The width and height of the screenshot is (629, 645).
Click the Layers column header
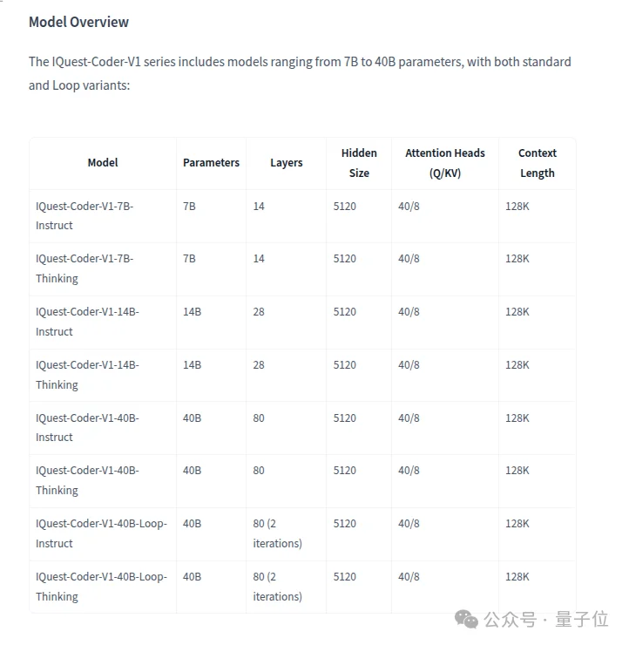pyautogui.click(x=286, y=163)
